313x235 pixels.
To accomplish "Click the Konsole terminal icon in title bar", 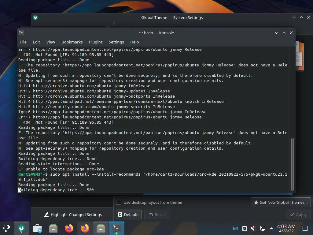I will [21, 32].
